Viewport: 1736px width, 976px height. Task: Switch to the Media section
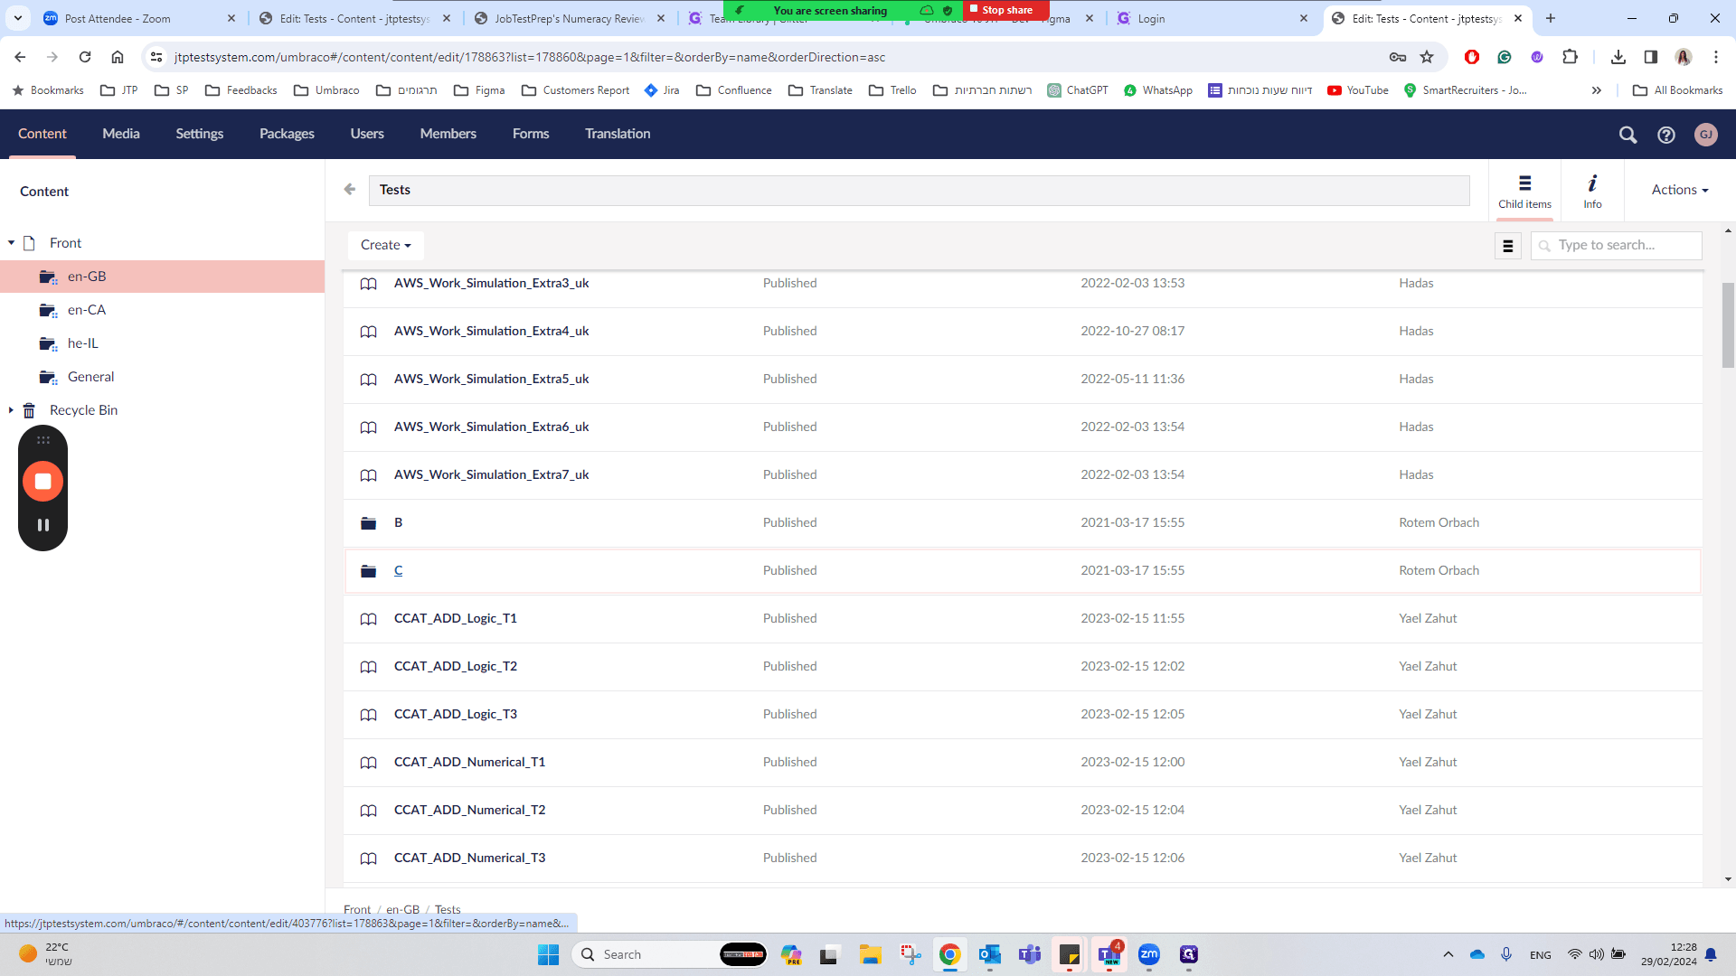121,134
